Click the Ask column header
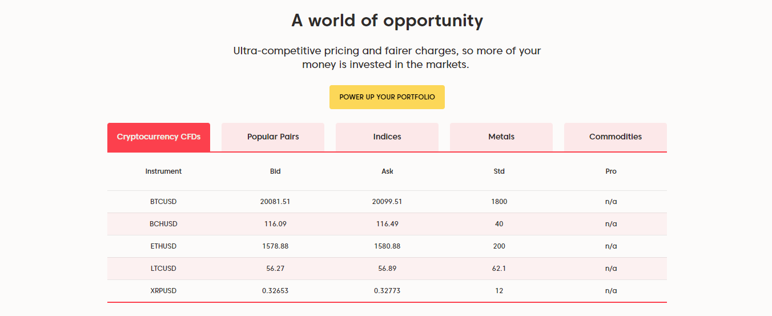 coord(387,171)
